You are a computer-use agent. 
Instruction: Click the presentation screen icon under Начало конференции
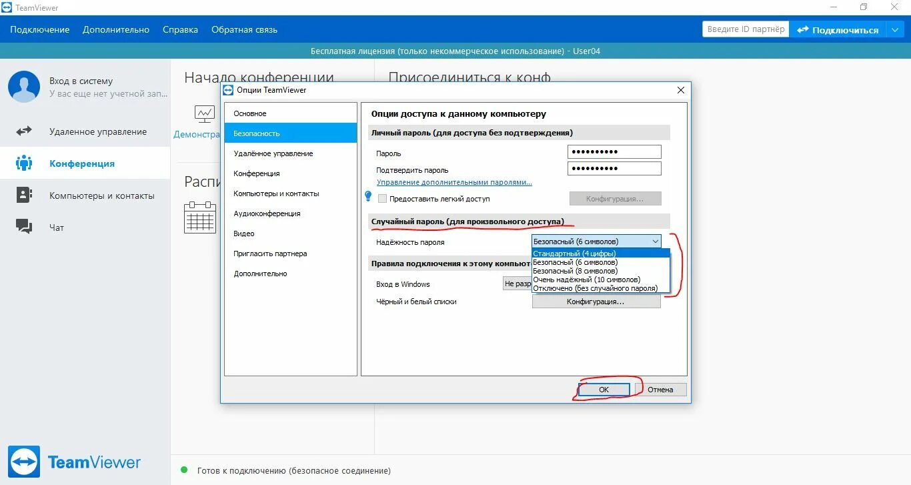click(205, 114)
